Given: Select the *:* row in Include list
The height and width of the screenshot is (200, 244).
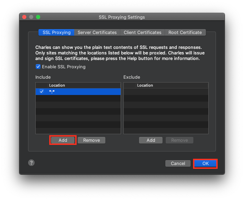Looking at the screenshot, I should 78,92.
